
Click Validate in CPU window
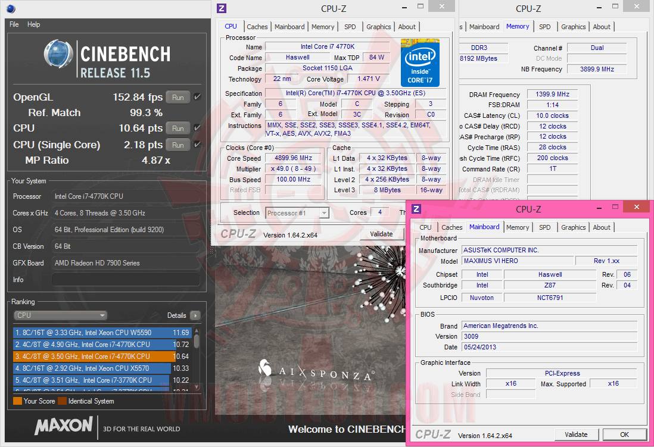(x=381, y=234)
